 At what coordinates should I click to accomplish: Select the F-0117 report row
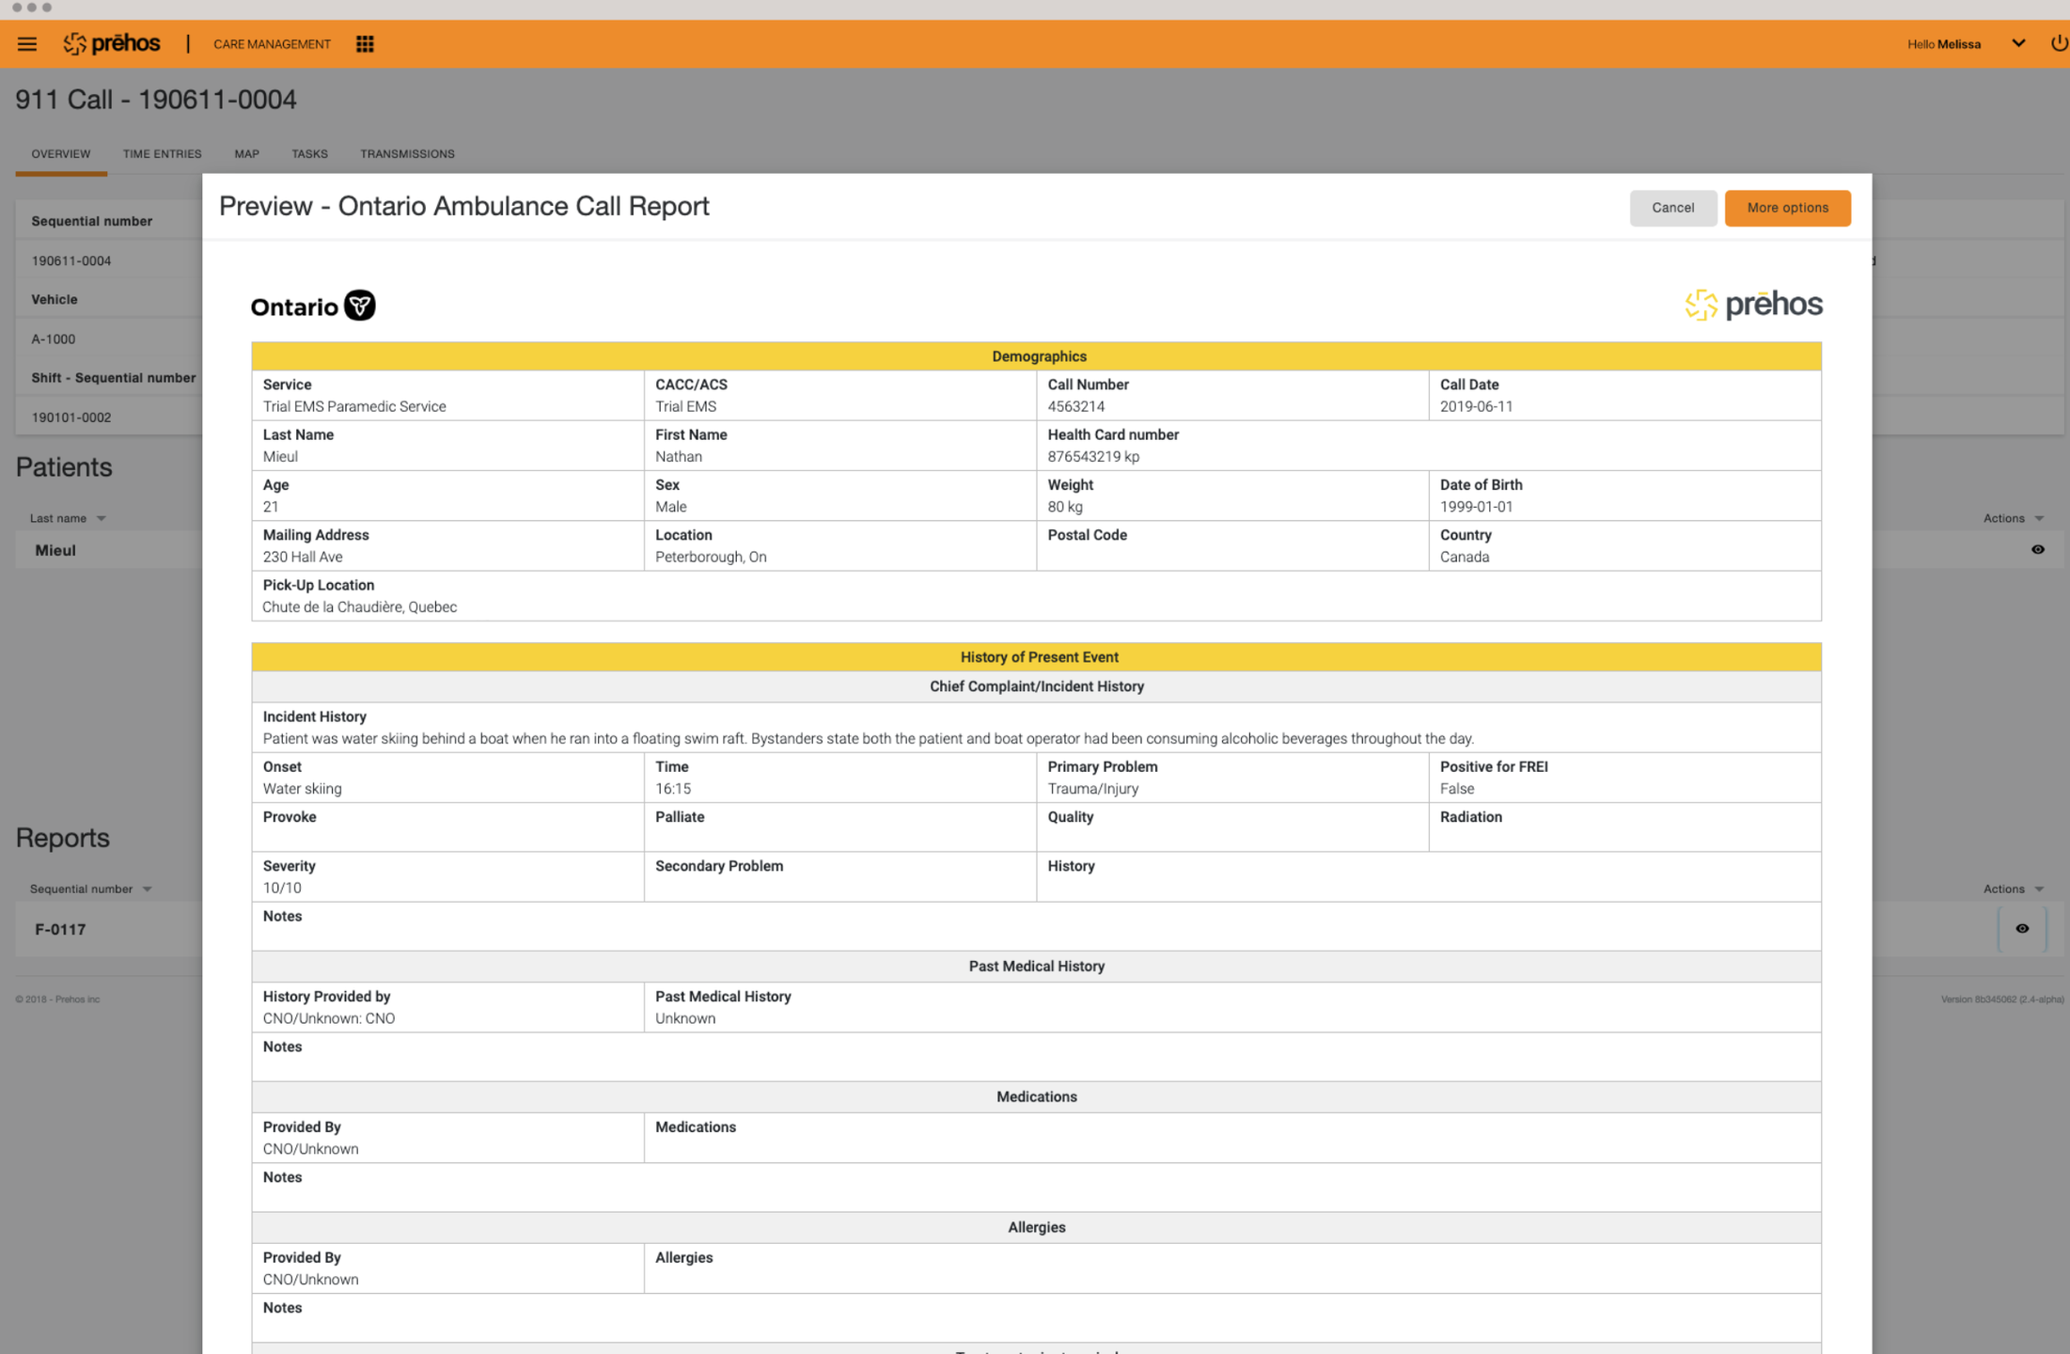coord(60,930)
